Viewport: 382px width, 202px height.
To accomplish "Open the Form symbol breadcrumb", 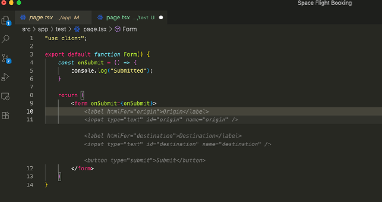I will tap(129, 29).
